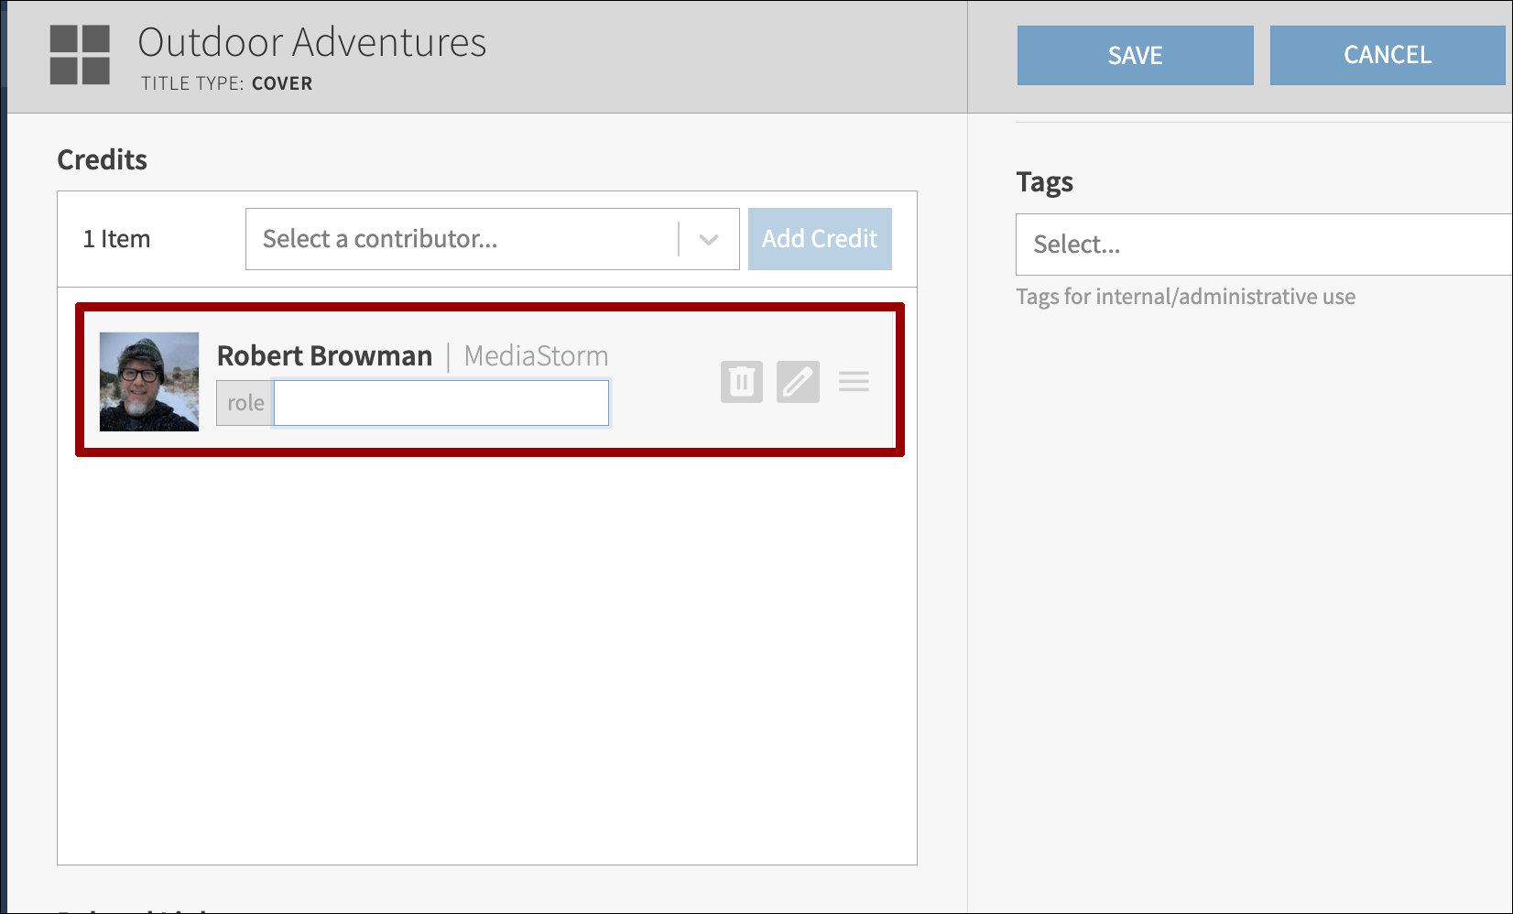The image size is (1513, 914).
Task: Click the MediaStorm organization label
Action: (x=536, y=355)
